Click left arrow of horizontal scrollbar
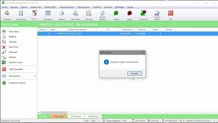218x123 pixels. (x=39, y=113)
